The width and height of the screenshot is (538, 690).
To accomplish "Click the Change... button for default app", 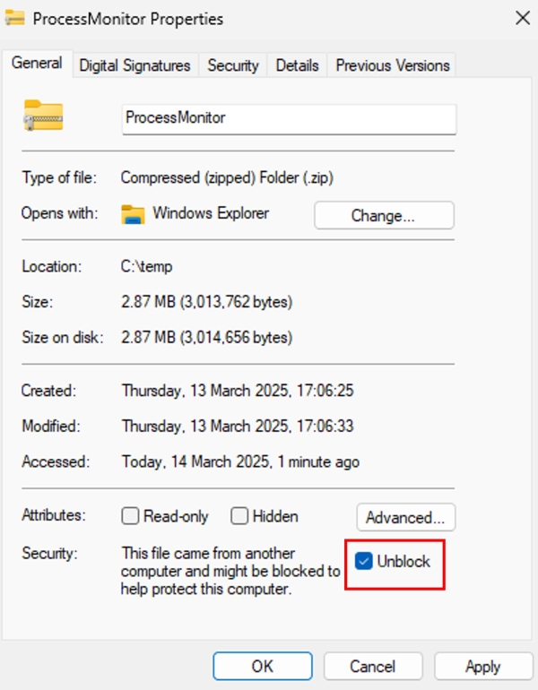I will point(384,215).
